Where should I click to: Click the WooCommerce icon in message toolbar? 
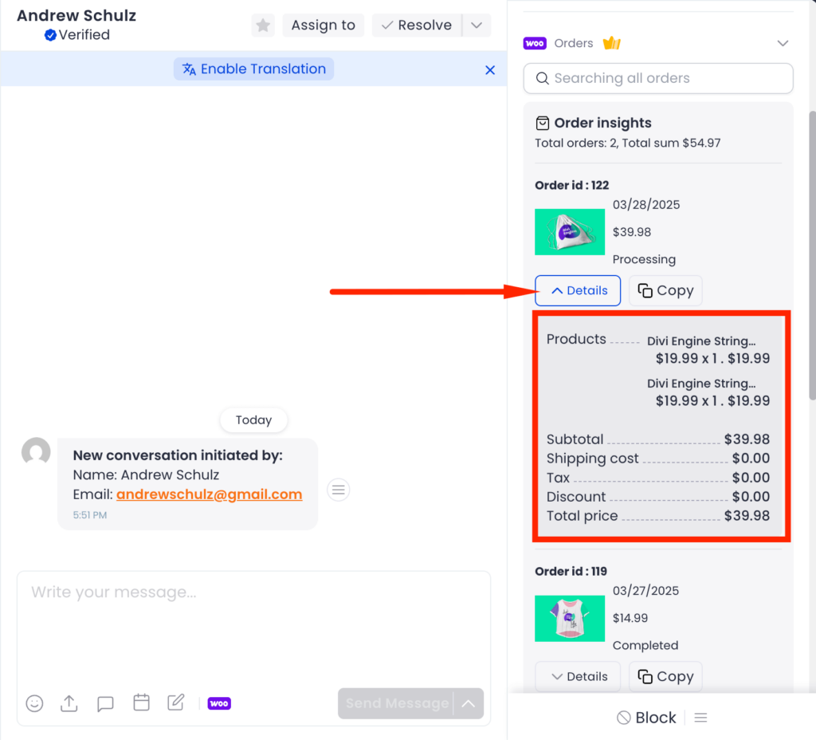point(219,703)
